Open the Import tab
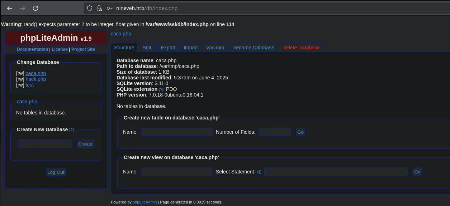The width and height of the screenshot is (450, 206). point(191,48)
